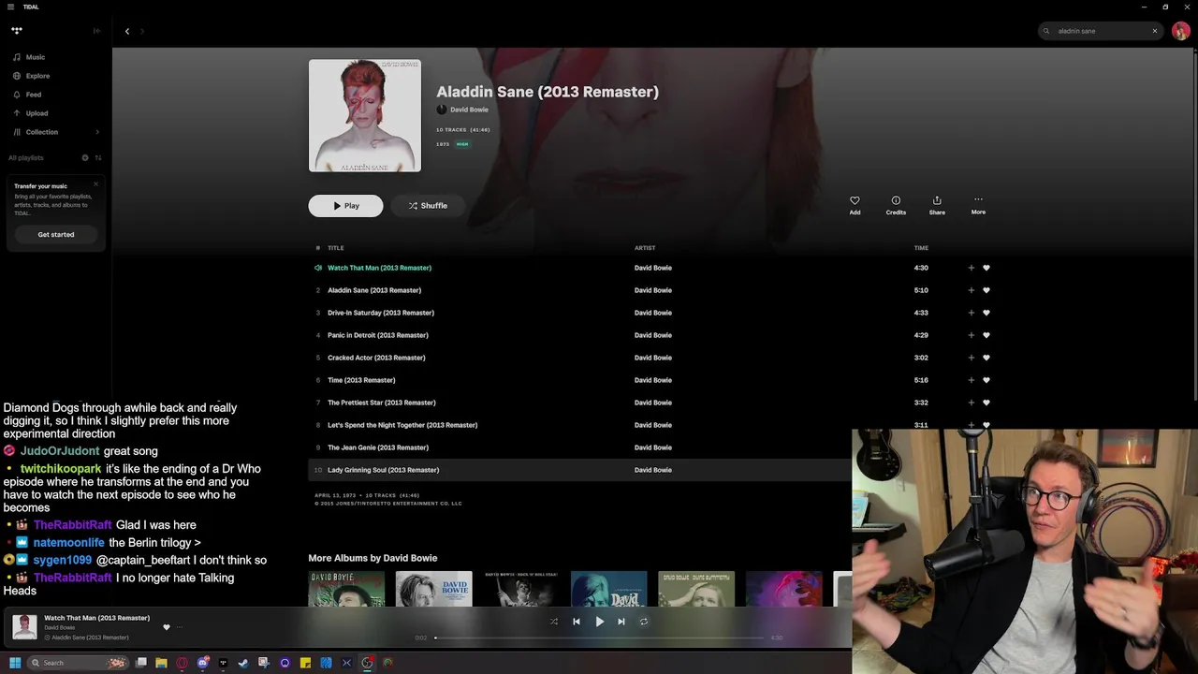The image size is (1198, 674).
Task: Open the hamburger menu in title bar
Action: (11, 7)
